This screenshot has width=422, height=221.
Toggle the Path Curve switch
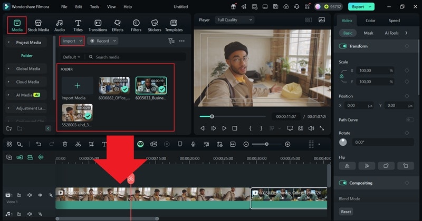(x=410, y=120)
